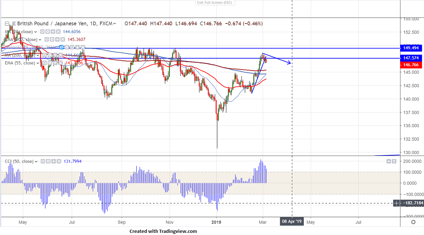Click the plus icon for MA (20, close)

point(53,32)
